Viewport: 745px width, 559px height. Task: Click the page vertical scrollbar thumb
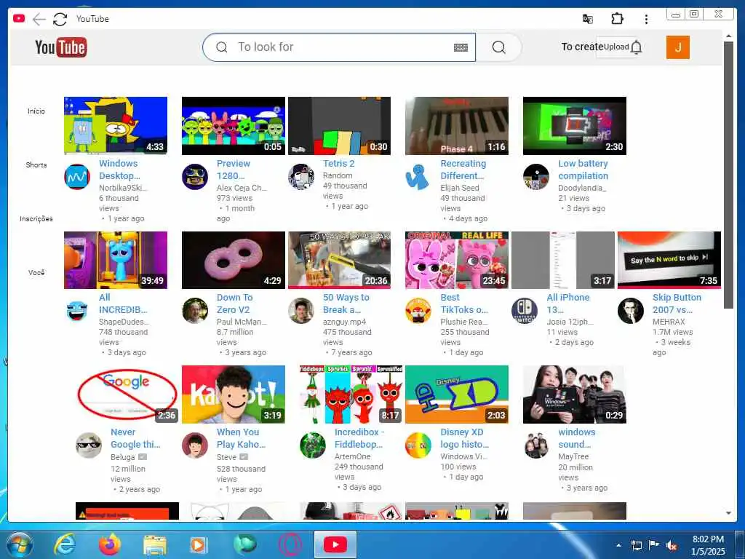(728, 175)
